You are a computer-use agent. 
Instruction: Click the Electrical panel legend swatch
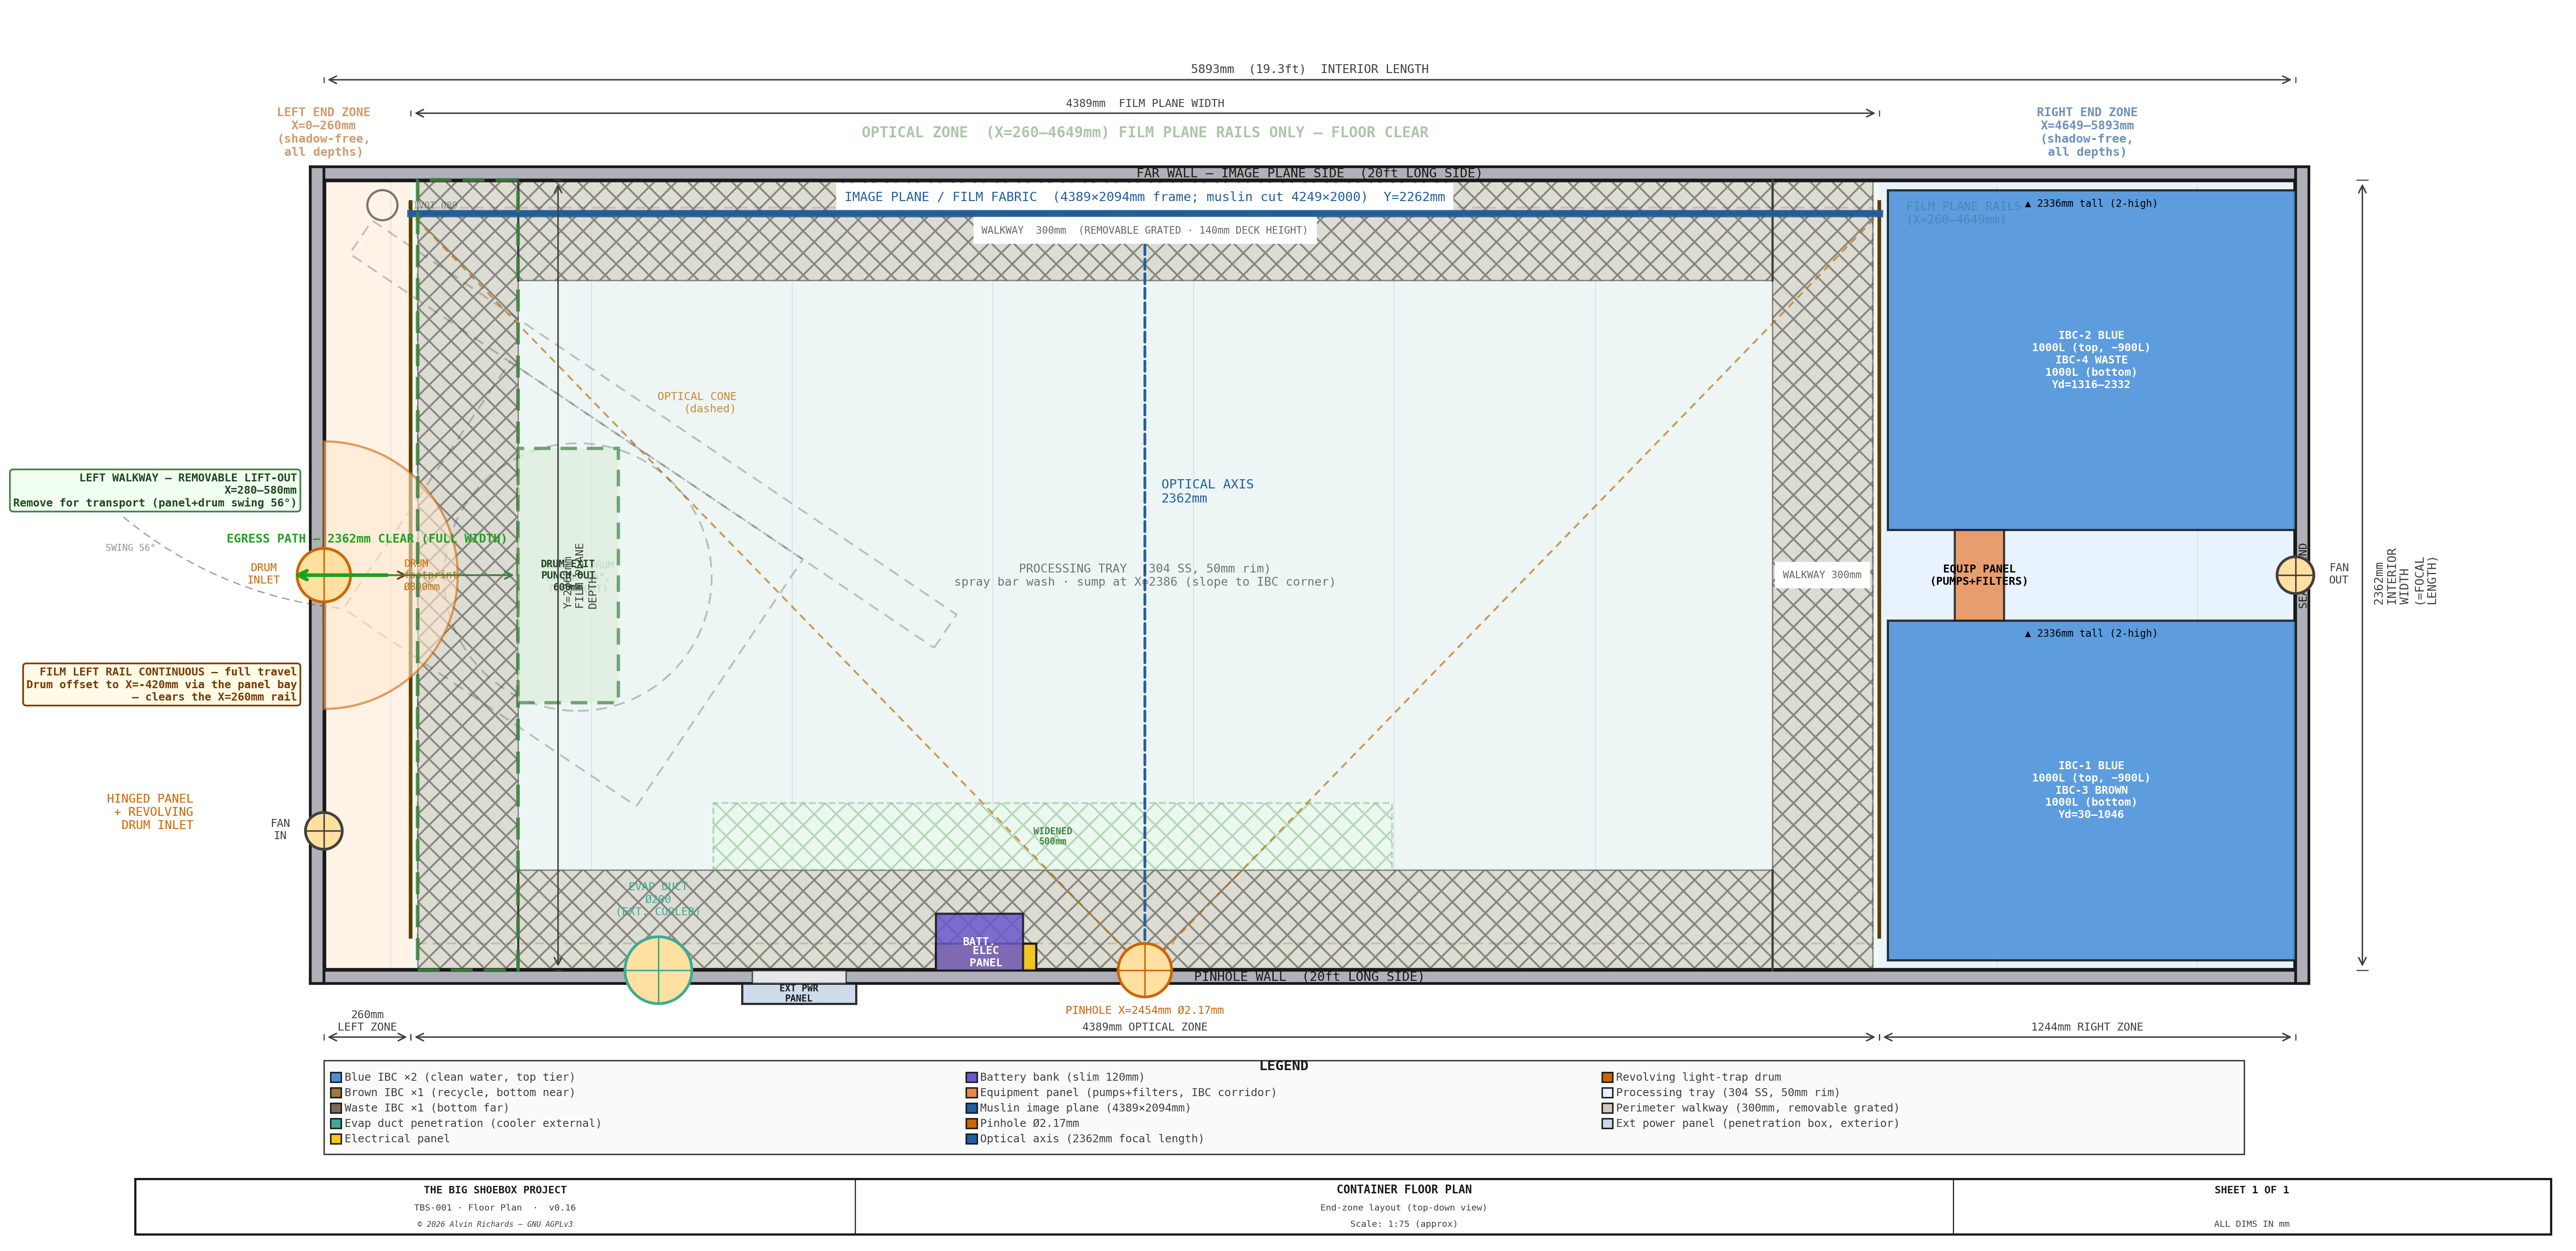tap(336, 1139)
